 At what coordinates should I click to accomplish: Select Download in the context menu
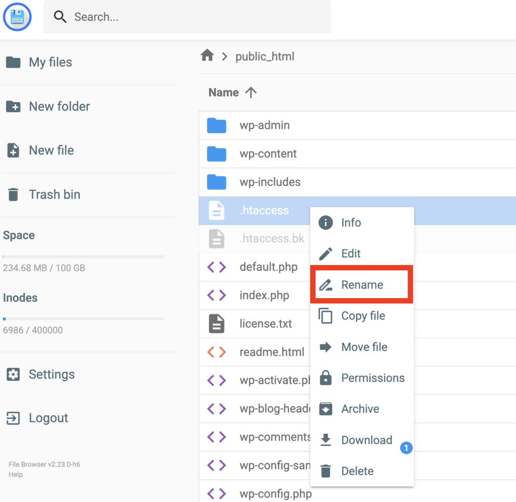pos(366,441)
